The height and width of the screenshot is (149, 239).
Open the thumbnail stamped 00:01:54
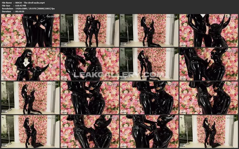pyautogui.click(x=149, y=30)
